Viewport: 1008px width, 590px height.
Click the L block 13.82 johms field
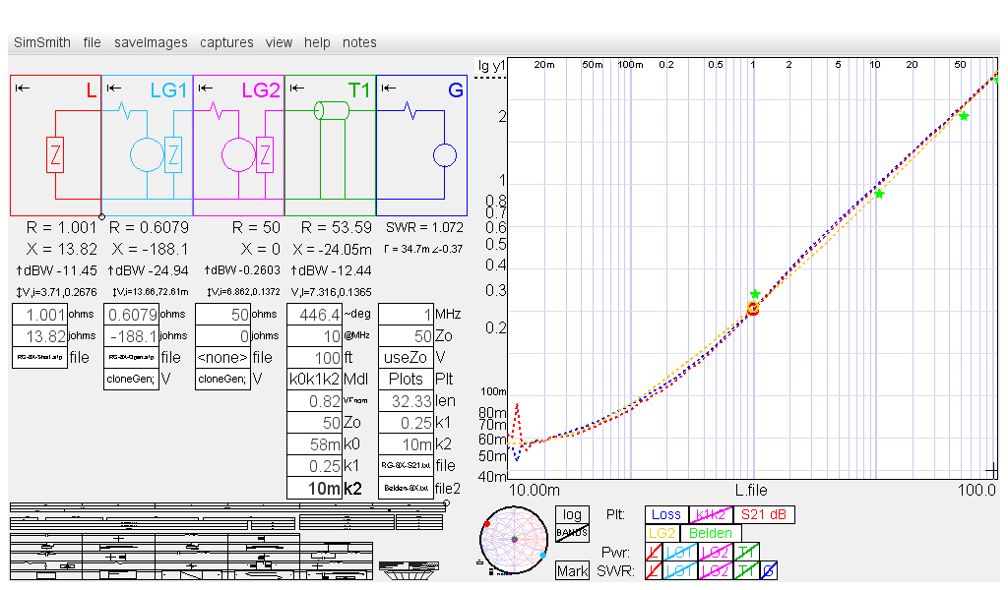[39, 335]
